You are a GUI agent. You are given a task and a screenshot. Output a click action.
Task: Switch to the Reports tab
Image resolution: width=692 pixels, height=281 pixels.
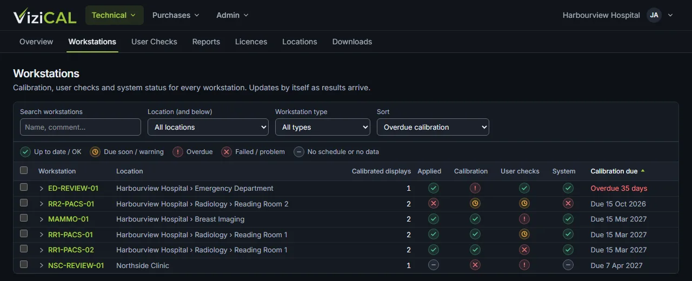click(206, 42)
